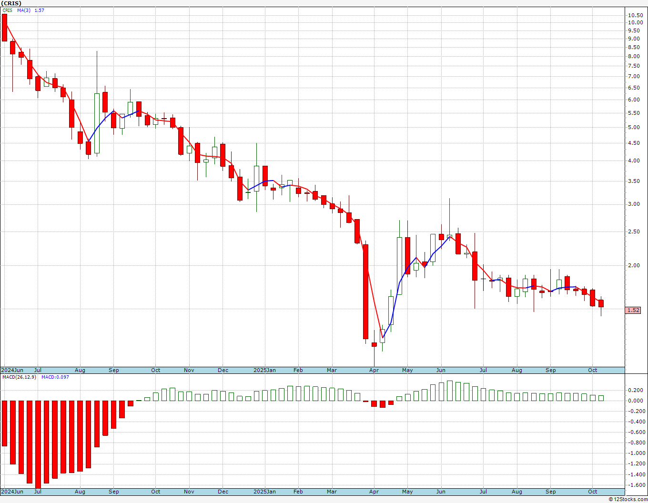Select the CRIS legend label
This screenshot has height=503, width=648.
point(7,10)
